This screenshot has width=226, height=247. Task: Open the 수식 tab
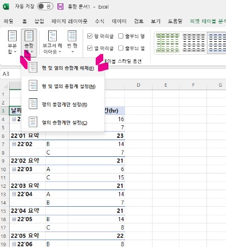pos(99,21)
